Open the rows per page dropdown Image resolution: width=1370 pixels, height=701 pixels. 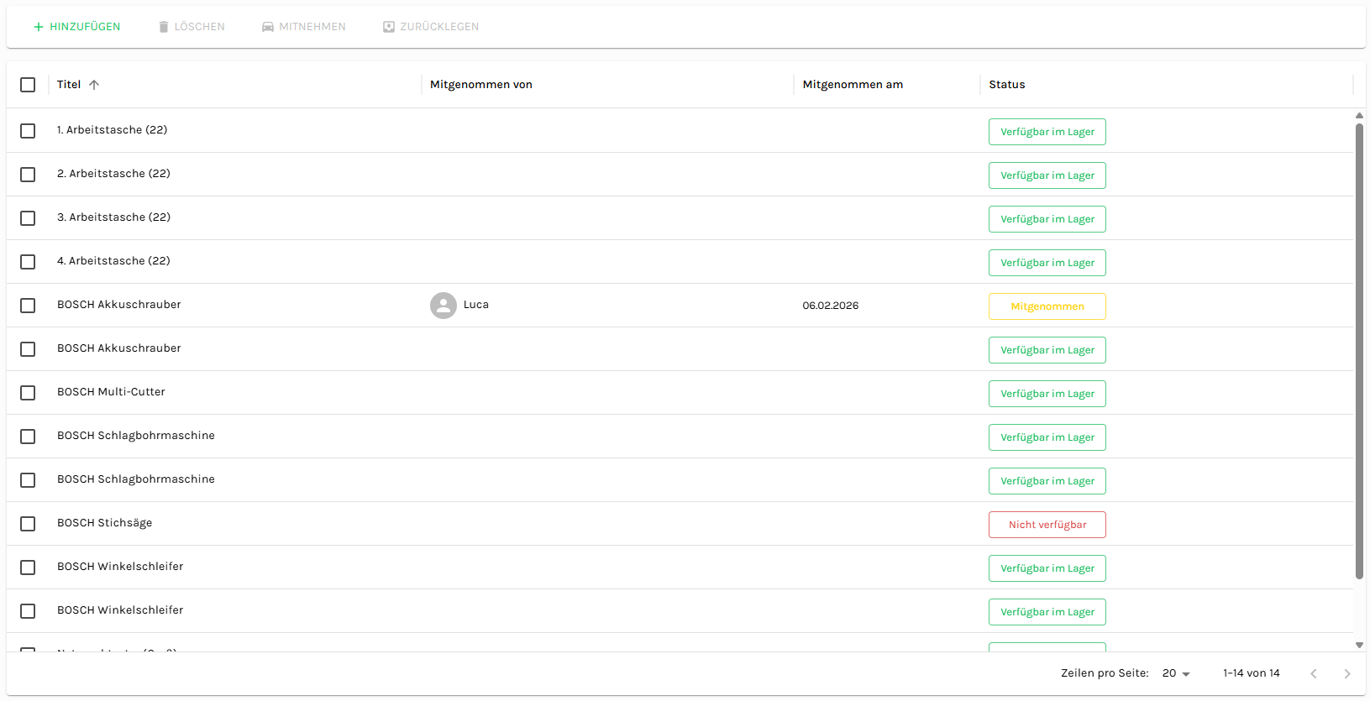pyautogui.click(x=1176, y=673)
